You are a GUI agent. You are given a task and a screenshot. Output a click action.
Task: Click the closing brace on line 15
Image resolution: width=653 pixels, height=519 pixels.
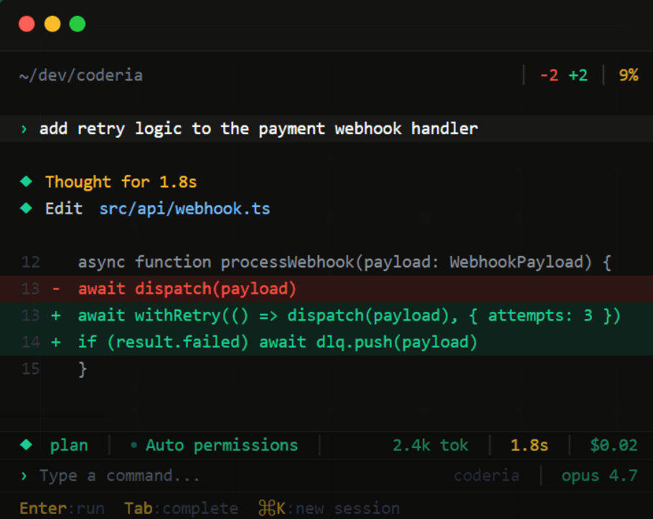click(83, 369)
